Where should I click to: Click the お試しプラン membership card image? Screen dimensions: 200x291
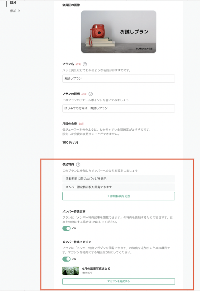119,31
